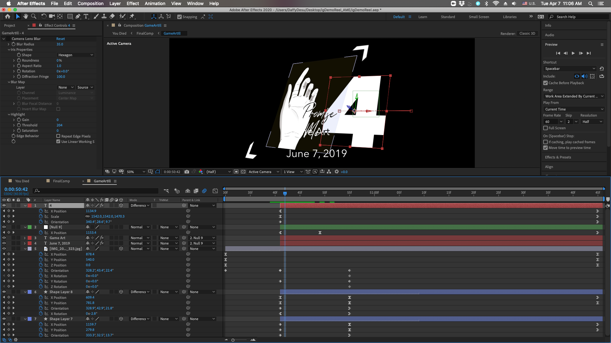The height and width of the screenshot is (343, 611).
Task: Toggle the Graph Editor icon
Action: [215, 191]
